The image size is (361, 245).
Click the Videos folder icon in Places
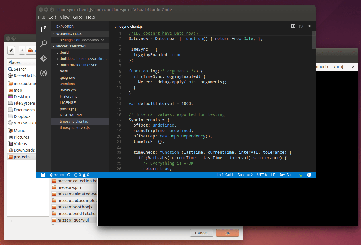10,144
